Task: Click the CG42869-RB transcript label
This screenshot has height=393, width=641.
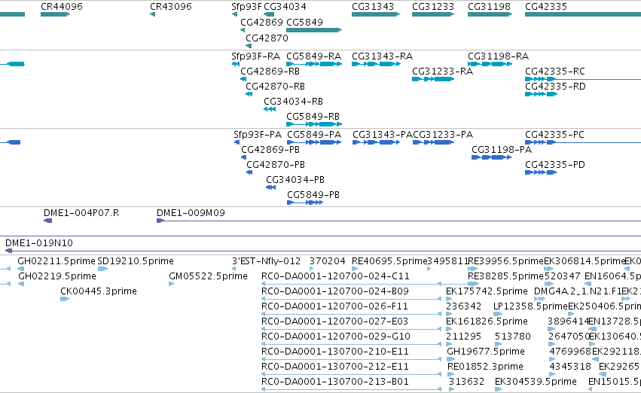Action: (x=270, y=72)
